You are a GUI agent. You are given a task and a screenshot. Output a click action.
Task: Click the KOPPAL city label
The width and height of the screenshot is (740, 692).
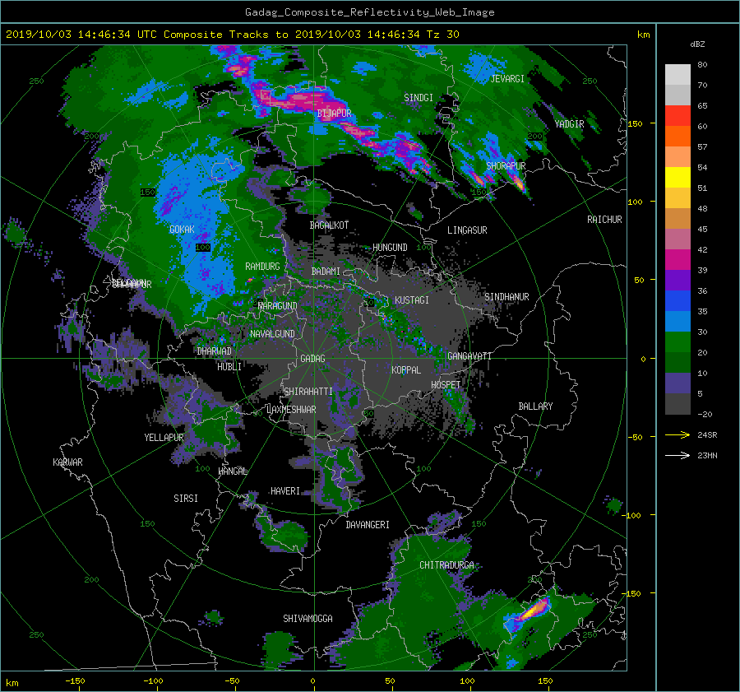tap(406, 370)
